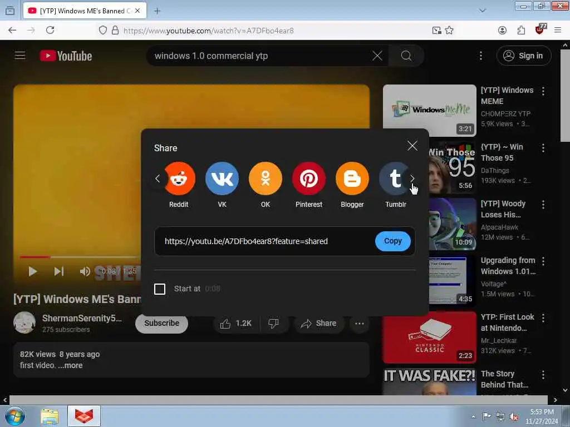Sign in to YouTube
Image resolution: width=570 pixels, height=427 pixels.
tap(524, 56)
